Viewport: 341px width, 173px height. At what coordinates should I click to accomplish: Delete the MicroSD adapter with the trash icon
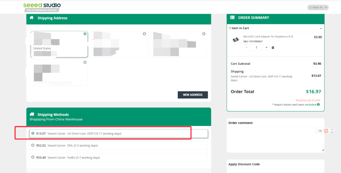pos(273,47)
